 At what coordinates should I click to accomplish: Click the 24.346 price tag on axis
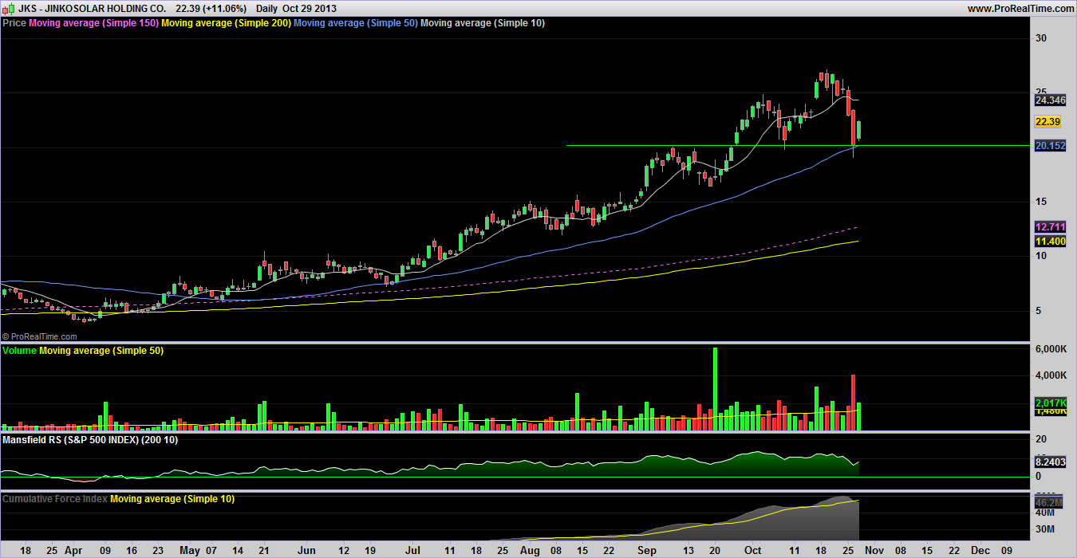pyautogui.click(x=1049, y=100)
